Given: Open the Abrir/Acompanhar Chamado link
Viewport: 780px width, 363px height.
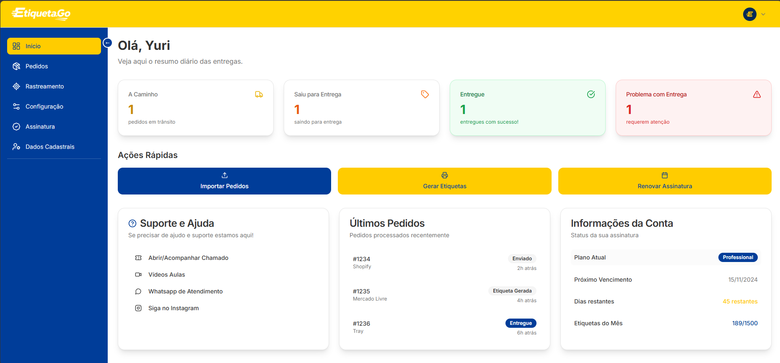Looking at the screenshot, I should 188,258.
